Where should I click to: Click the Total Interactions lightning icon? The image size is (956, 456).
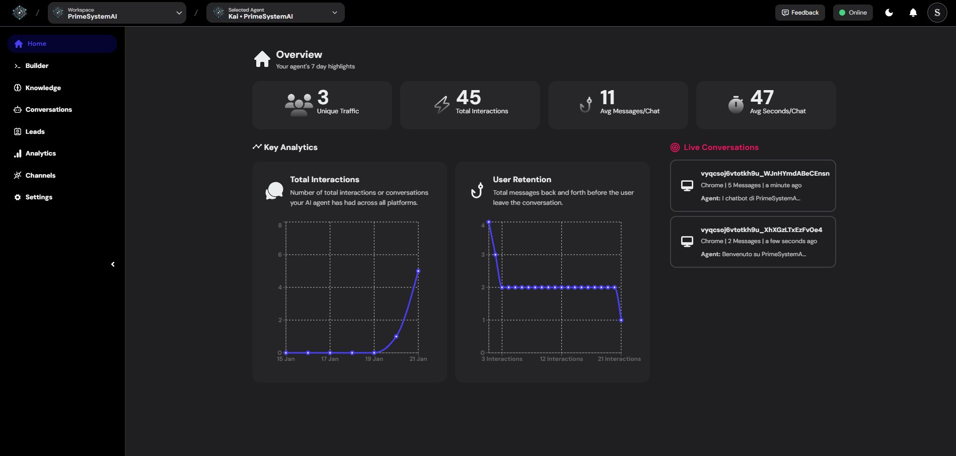coord(442,104)
